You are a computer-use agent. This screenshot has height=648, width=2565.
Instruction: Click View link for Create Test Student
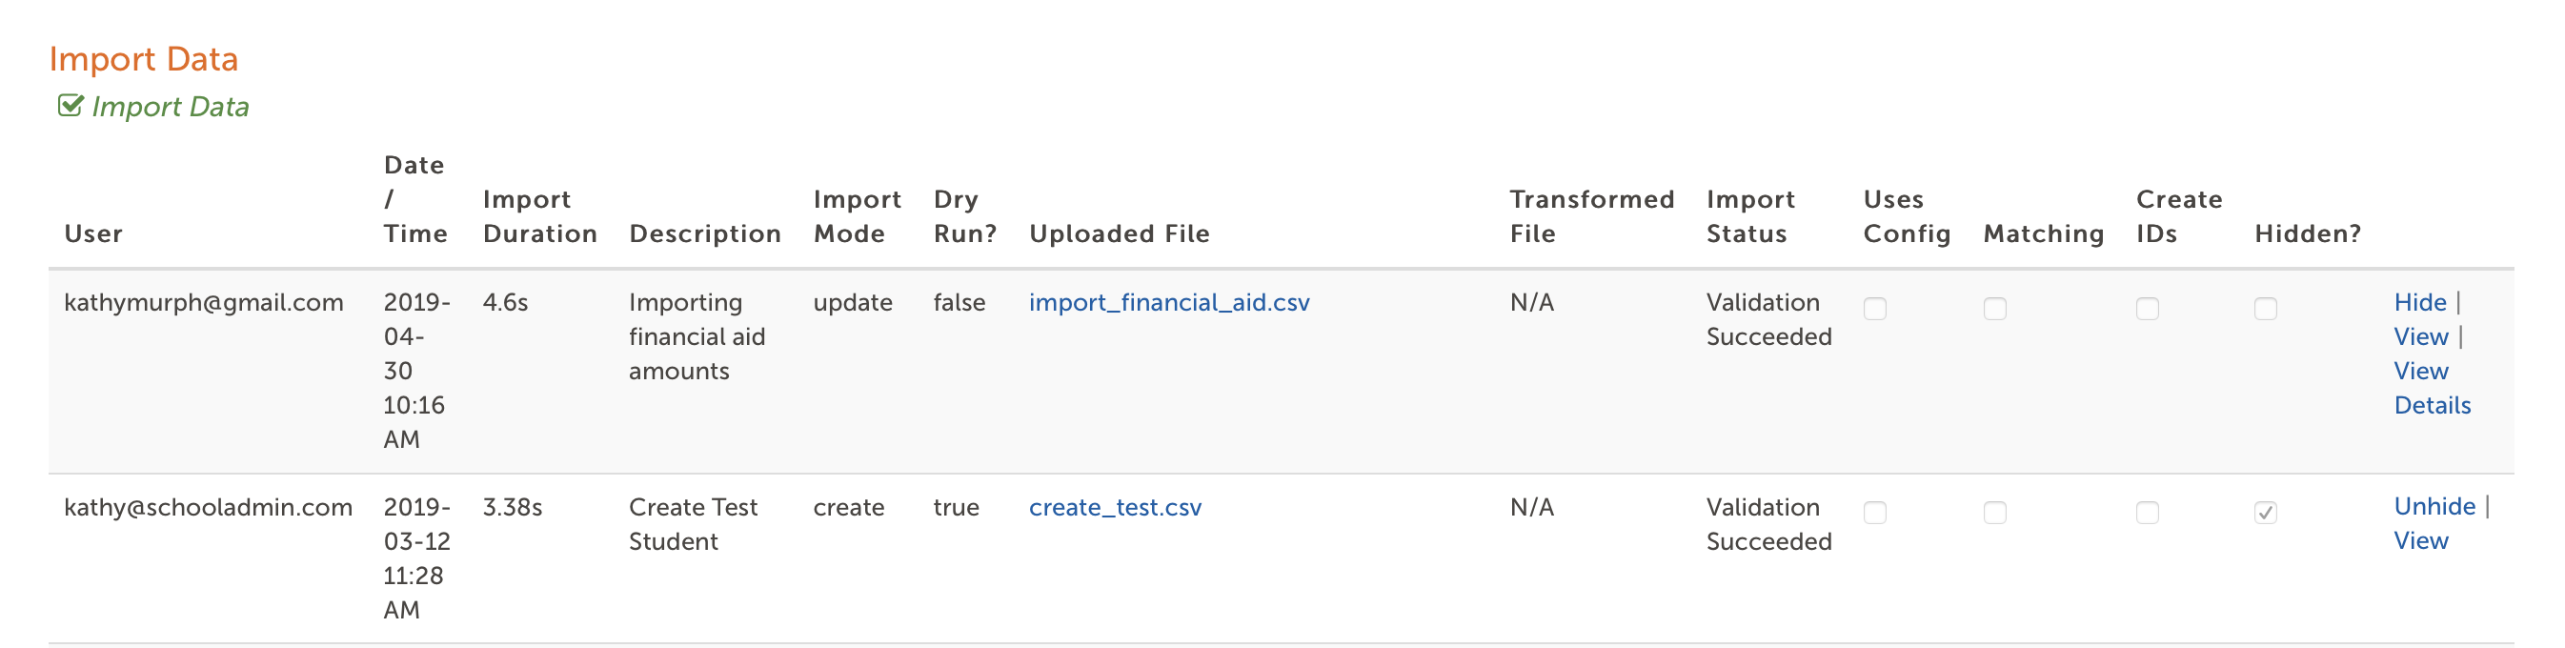pos(2420,540)
